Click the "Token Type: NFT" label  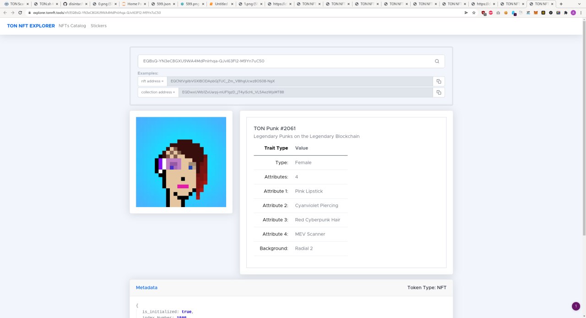tap(427, 288)
